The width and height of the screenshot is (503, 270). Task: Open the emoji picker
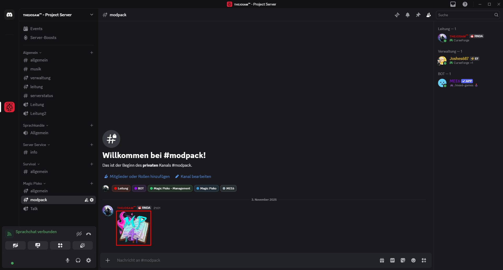(413, 260)
